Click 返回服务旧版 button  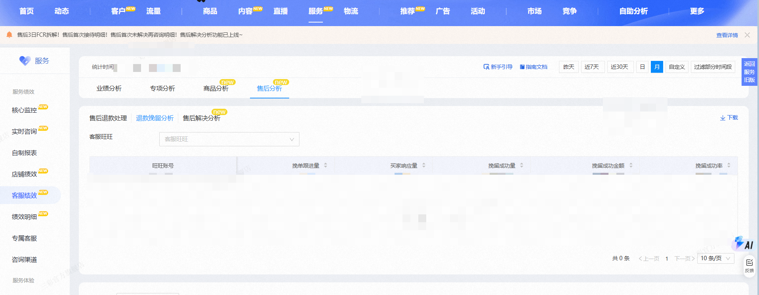[749, 72]
